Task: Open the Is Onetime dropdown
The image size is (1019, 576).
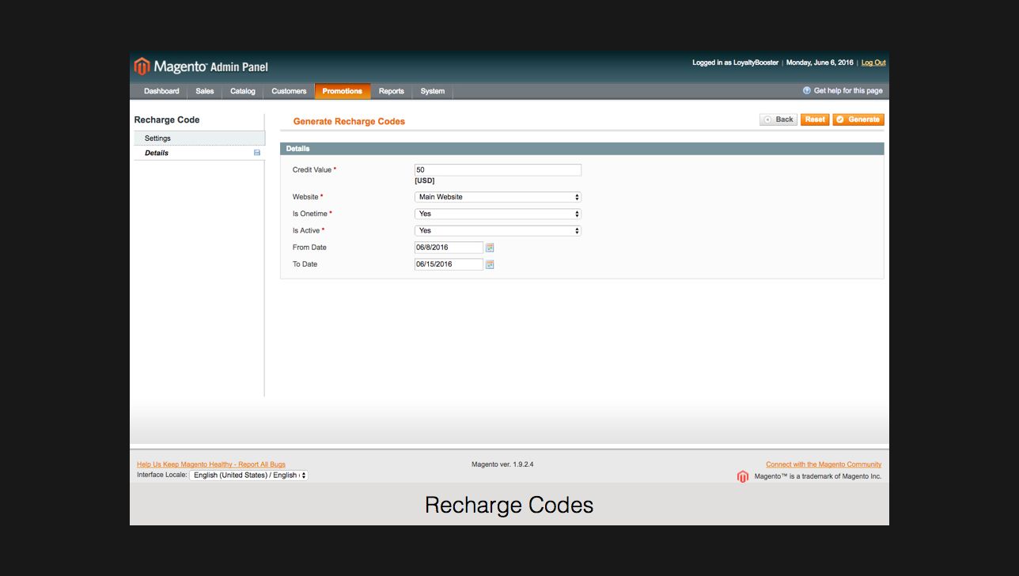Action: pos(498,214)
